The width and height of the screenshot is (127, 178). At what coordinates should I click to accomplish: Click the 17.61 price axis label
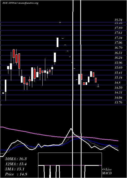click(x=118, y=33)
